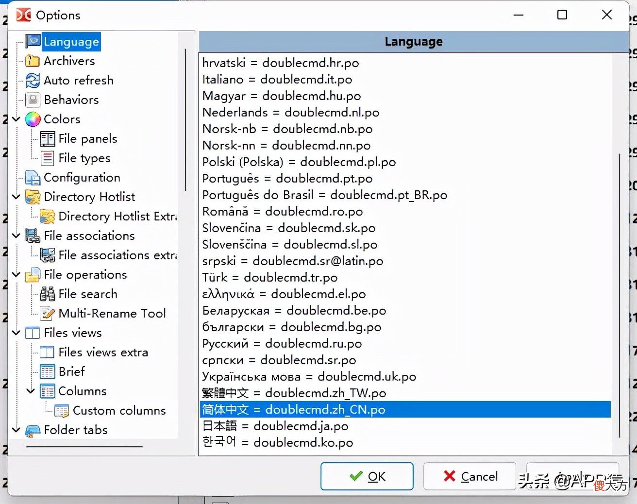Click the File search binoculars icon

(x=47, y=294)
